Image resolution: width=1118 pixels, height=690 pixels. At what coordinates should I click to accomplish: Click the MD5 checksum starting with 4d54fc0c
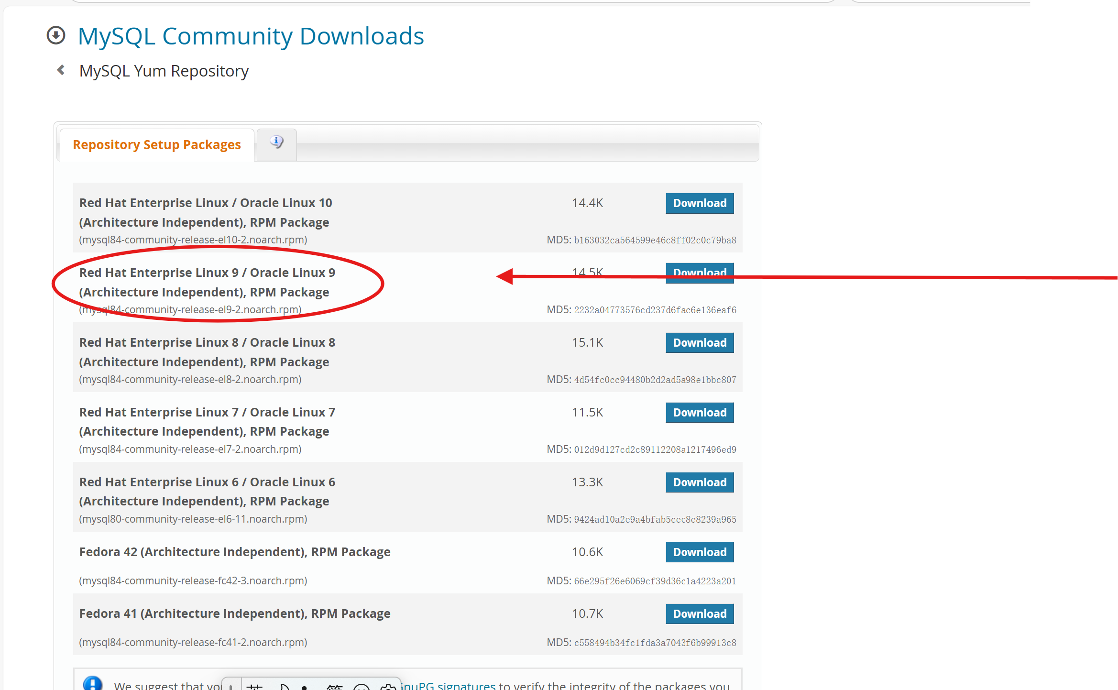point(655,380)
